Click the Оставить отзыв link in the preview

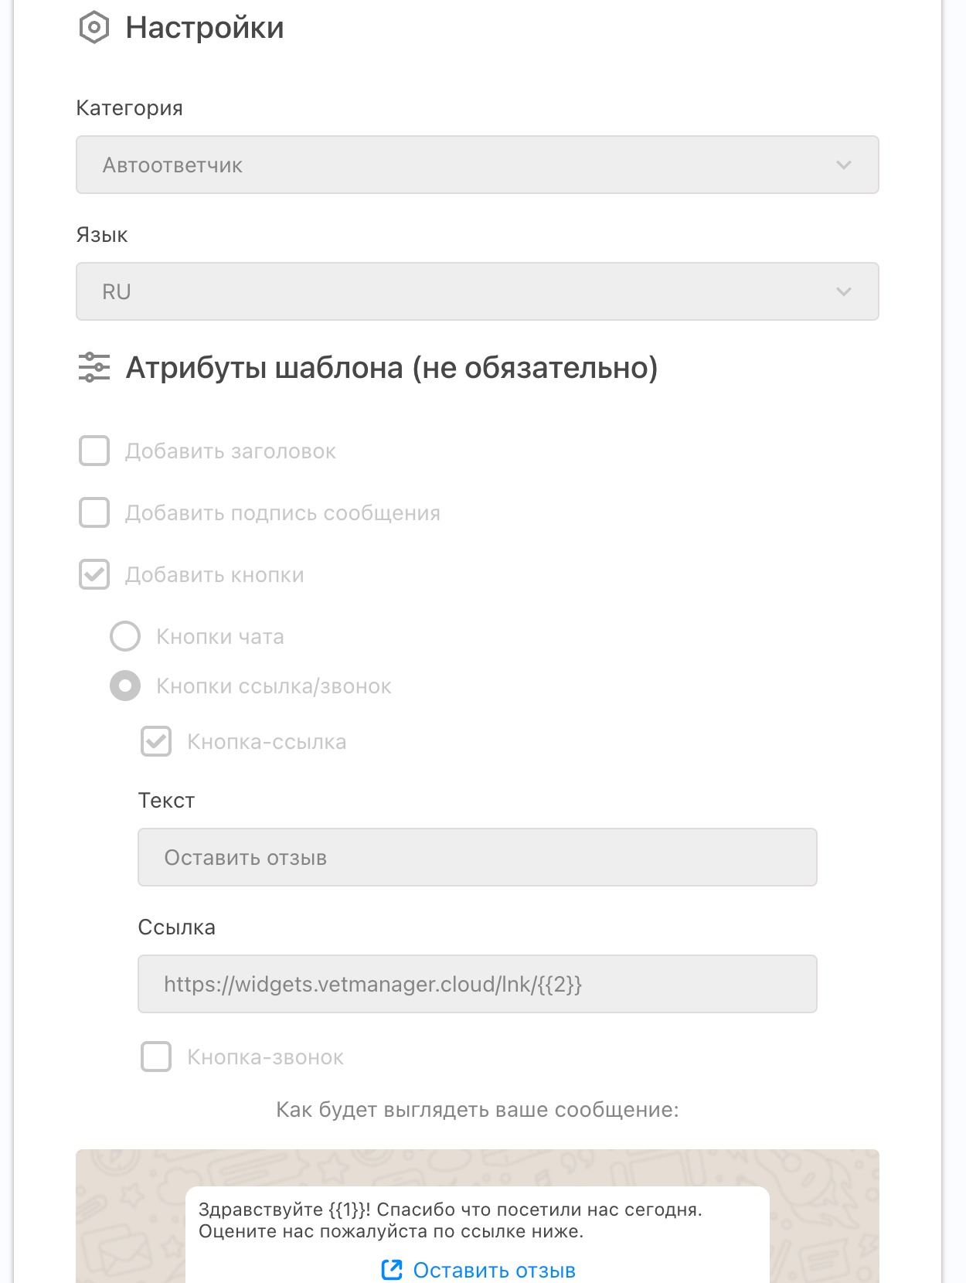(x=494, y=1270)
